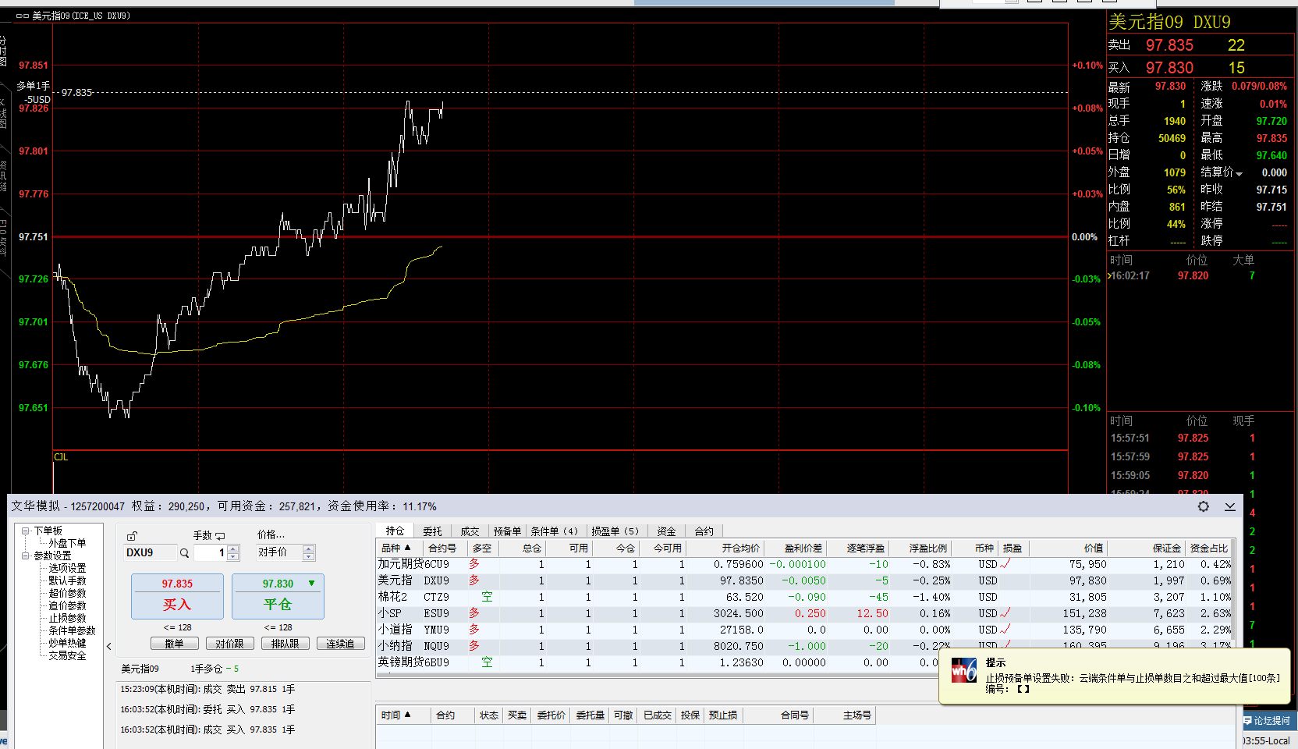Click the 损盈 checkmark in the 加元期货 row
The image size is (1298, 749).
click(1005, 563)
